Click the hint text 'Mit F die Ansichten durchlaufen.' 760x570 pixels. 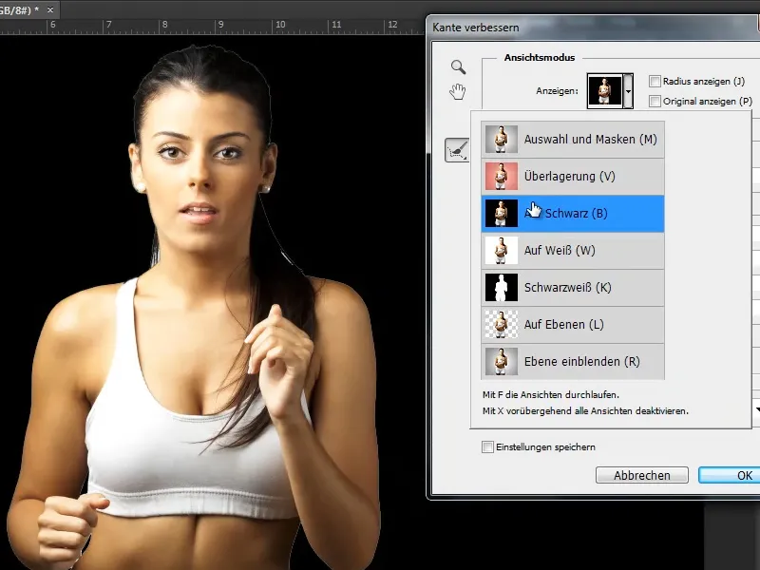(x=551, y=394)
